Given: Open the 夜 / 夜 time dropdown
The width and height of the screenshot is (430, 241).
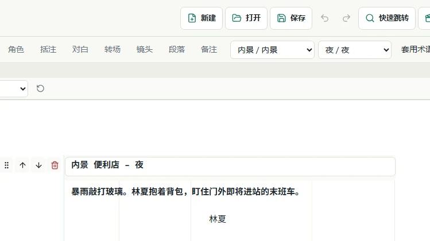Looking at the screenshot, I should coord(355,50).
